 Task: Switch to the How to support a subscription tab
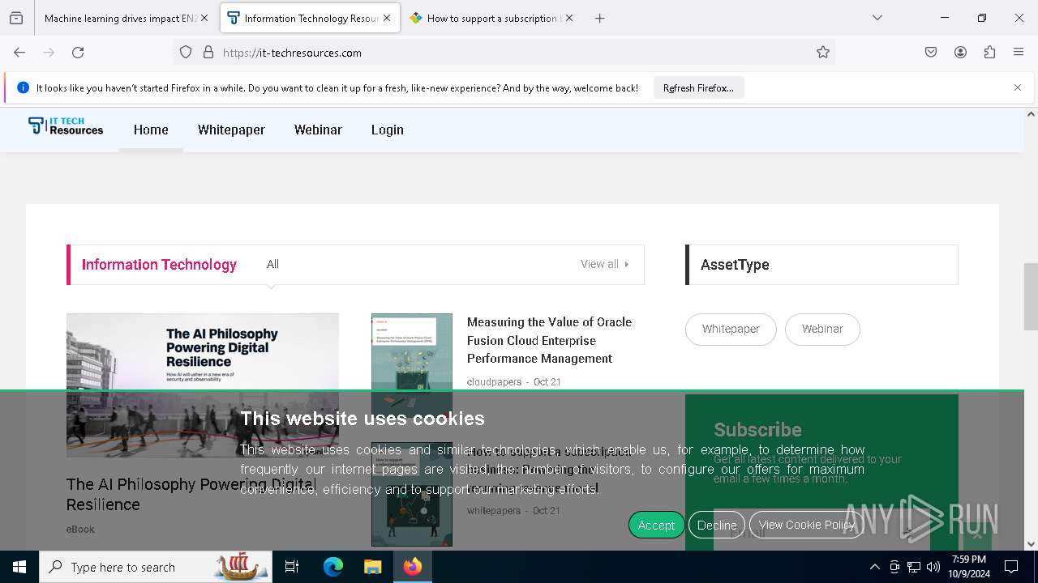pyautogui.click(x=491, y=18)
